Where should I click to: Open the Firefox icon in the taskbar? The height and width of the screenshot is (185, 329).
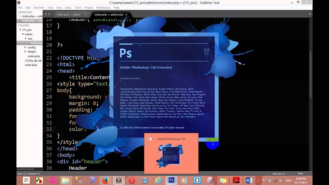[105, 180]
